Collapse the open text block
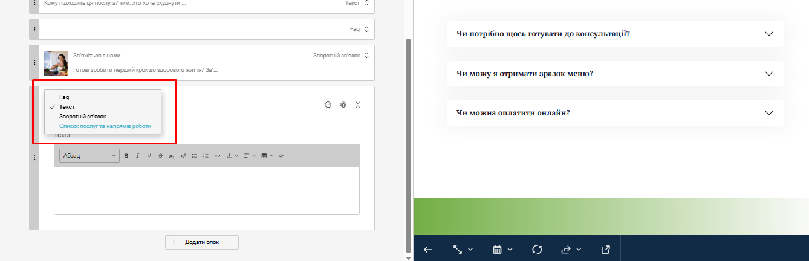The height and width of the screenshot is (261, 809). click(x=358, y=105)
